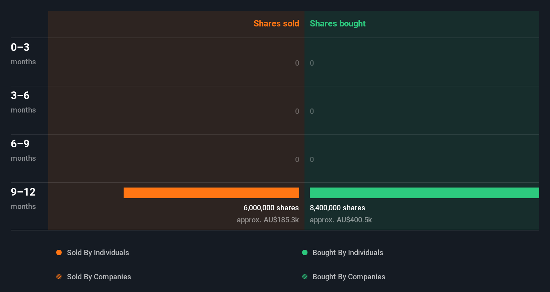The height and width of the screenshot is (292, 550).
Task: Click the 6,000,000 shares value
Action: pos(271,208)
